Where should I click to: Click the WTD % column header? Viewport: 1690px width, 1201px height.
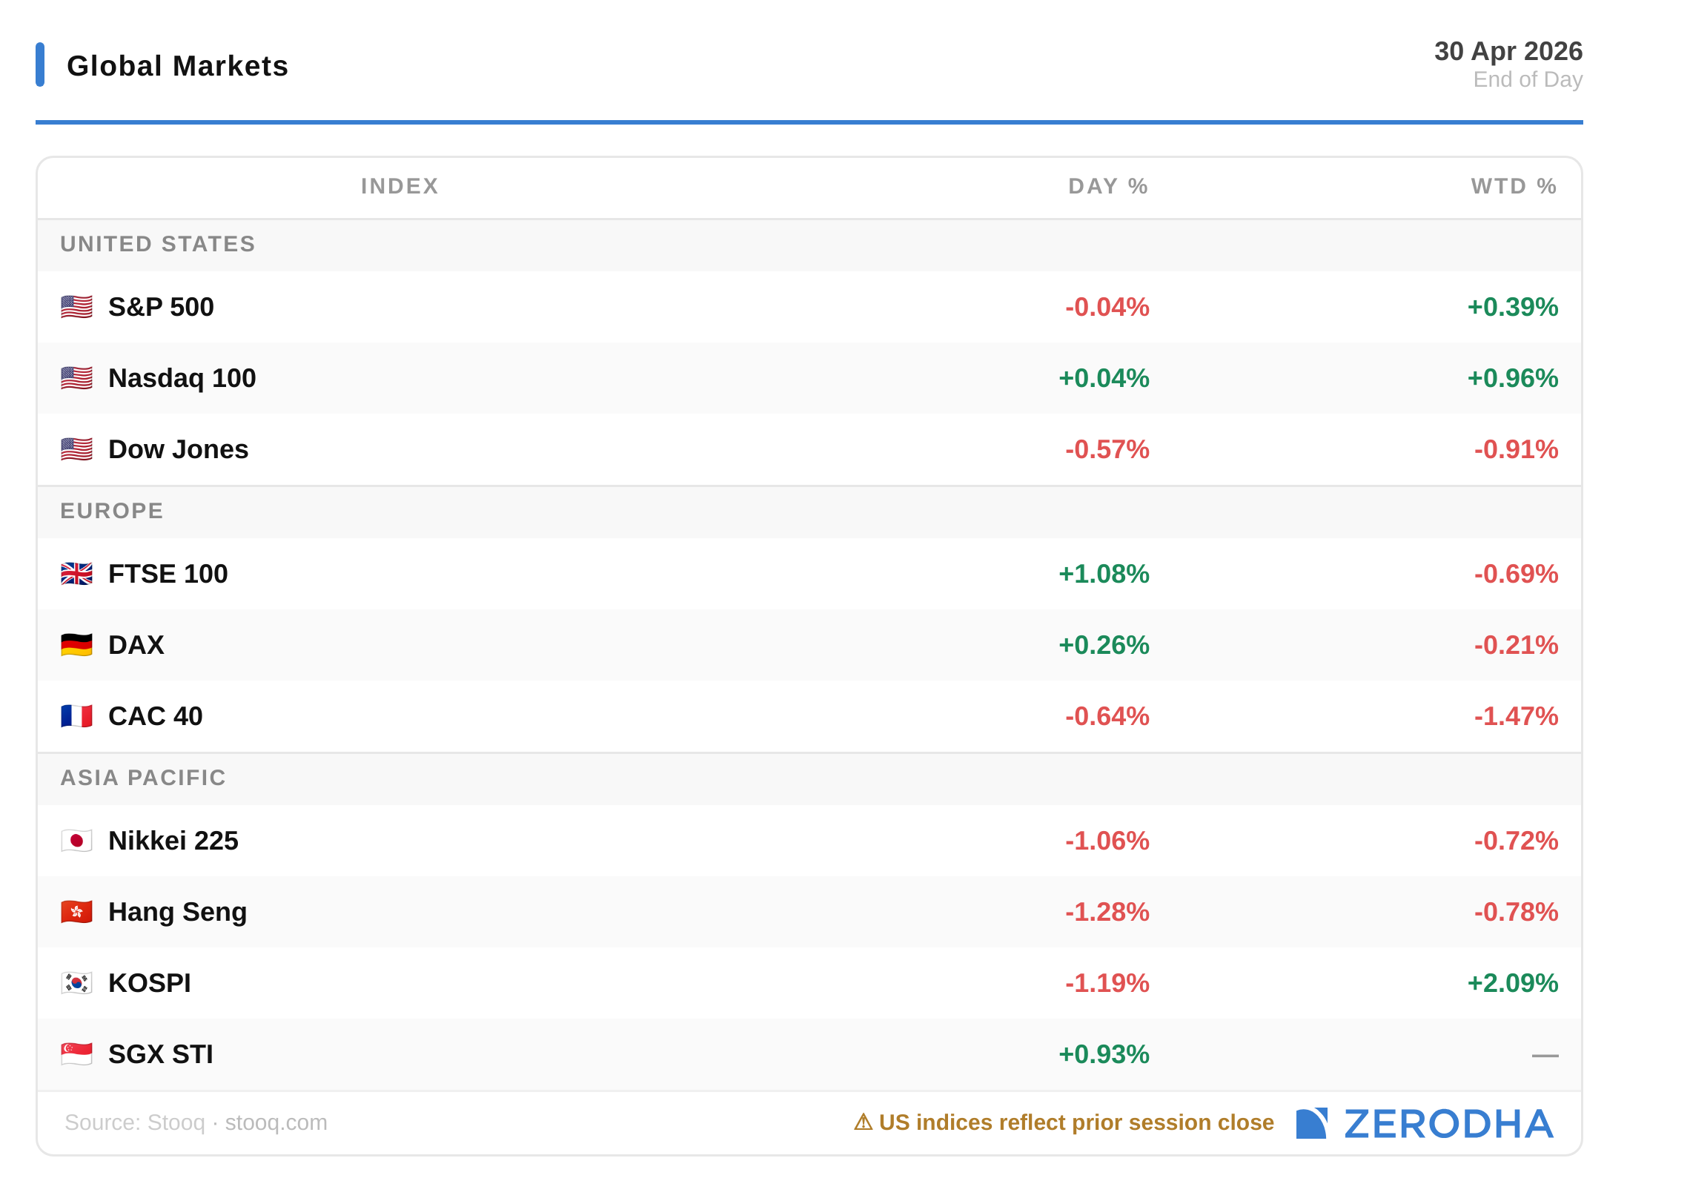click(1513, 186)
